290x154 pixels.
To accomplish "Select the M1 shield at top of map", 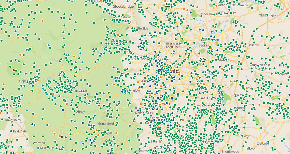I will [168, 4].
